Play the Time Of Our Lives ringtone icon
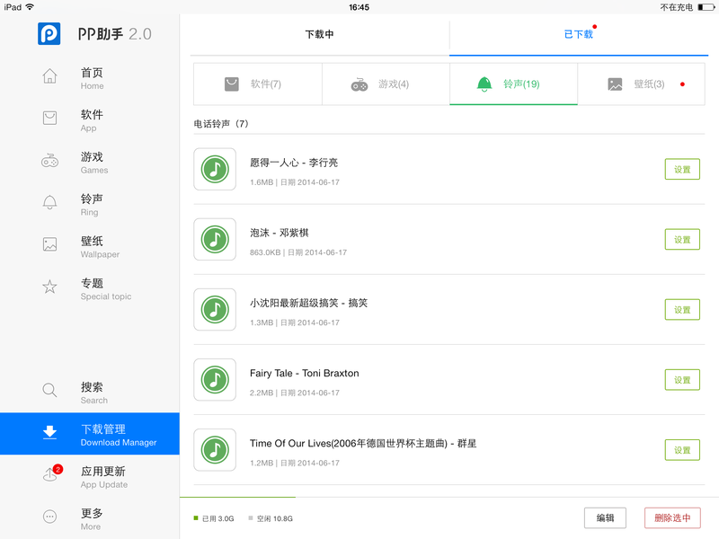The height and width of the screenshot is (539, 719). pyautogui.click(x=215, y=450)
